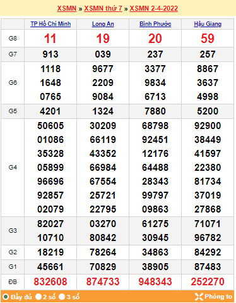Click G1 result 38905 for Bình Phước

tap(155, 267)
